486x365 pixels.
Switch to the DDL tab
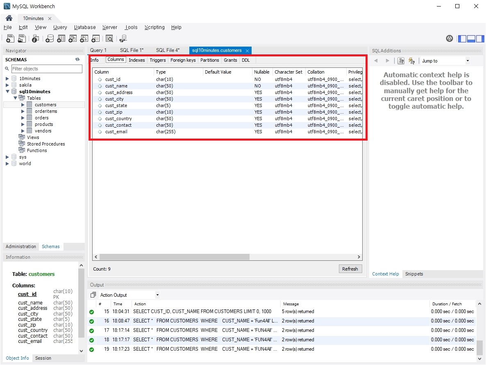pyautogui.click(x=246, y=60)
